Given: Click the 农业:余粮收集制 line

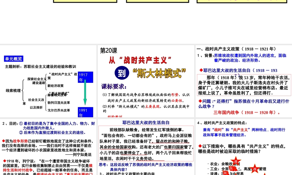Looking at the screenshot, I should tap(224, 164).
